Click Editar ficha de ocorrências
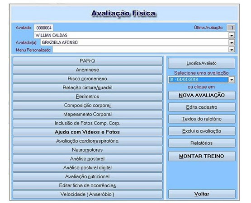The width and height of the screenshot is (251, 203). (88, 185)
